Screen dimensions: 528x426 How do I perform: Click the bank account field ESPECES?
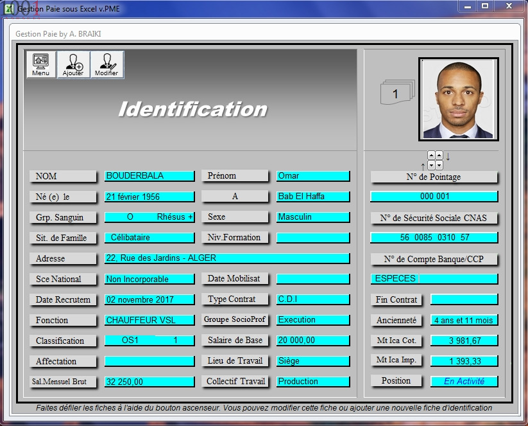point(434,279)
